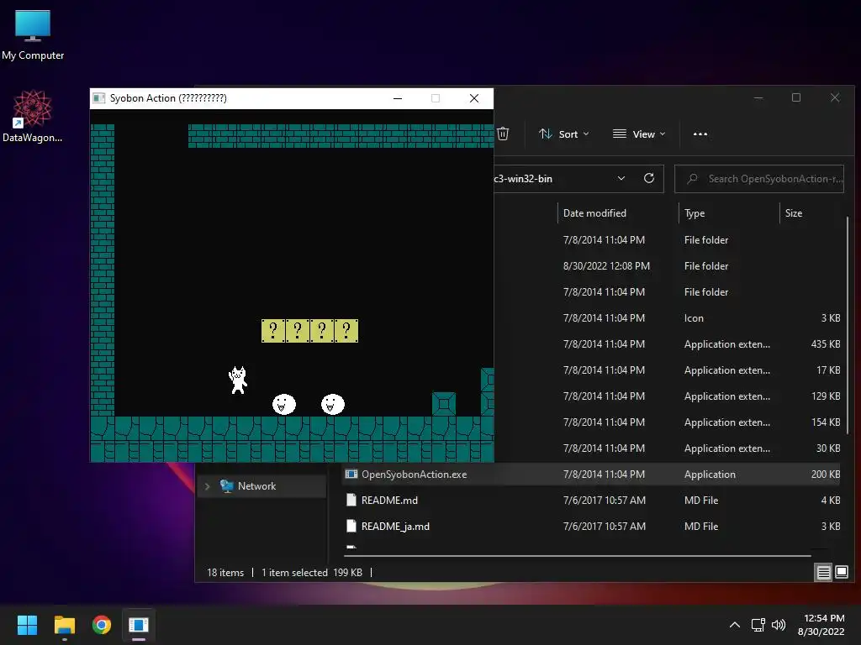The height and width of the screenshot is (645, 861).
Task: Sort by the Date modified column
Action: [594, 212]
